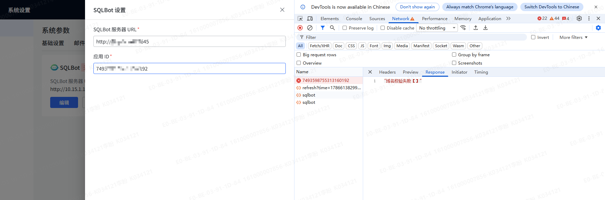Filter requests by Img type

387,46
